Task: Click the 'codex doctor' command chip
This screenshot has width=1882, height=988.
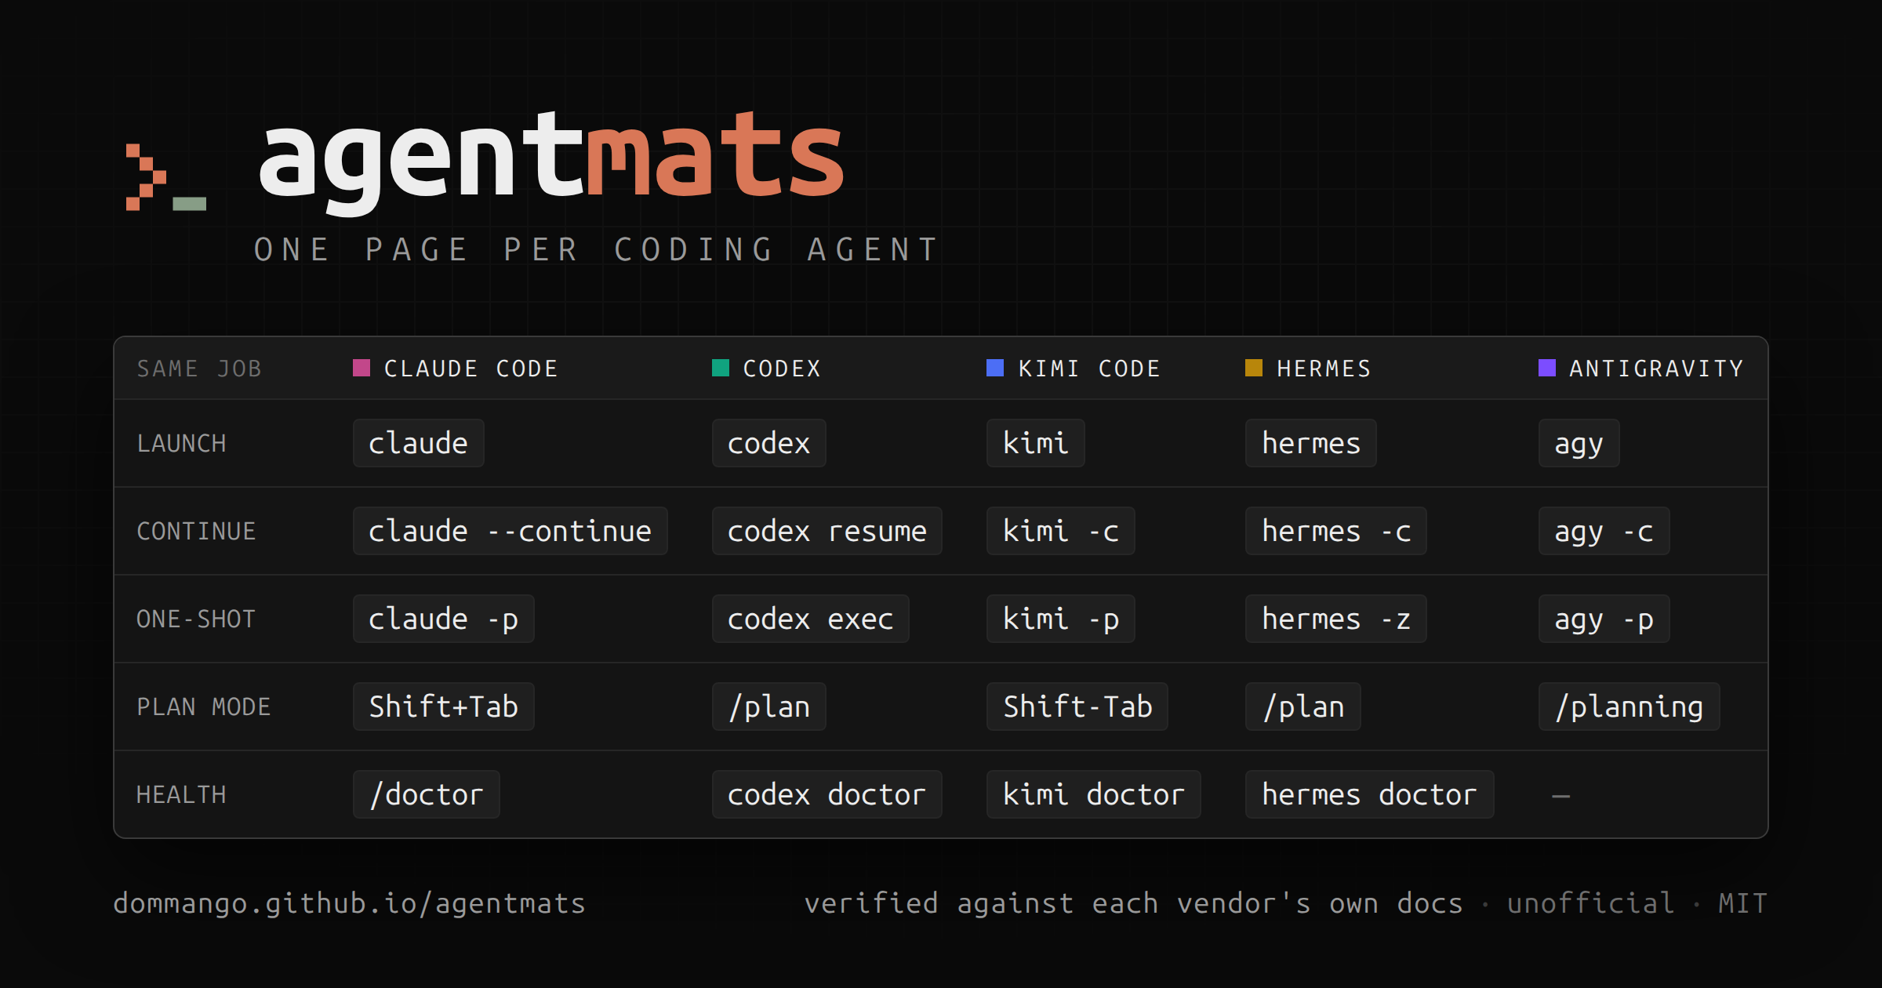Action: click(827, 794)
